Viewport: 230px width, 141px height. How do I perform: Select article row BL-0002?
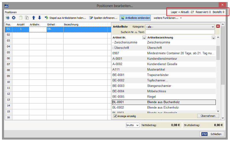164,108
